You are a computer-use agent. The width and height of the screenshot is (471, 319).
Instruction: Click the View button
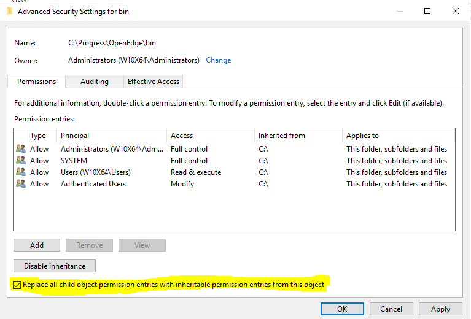point(142,245)
